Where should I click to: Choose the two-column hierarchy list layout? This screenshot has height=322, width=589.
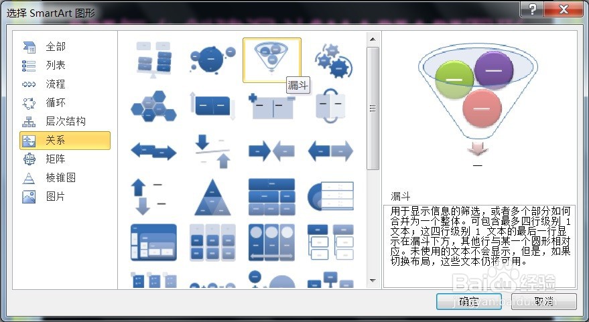331,242
